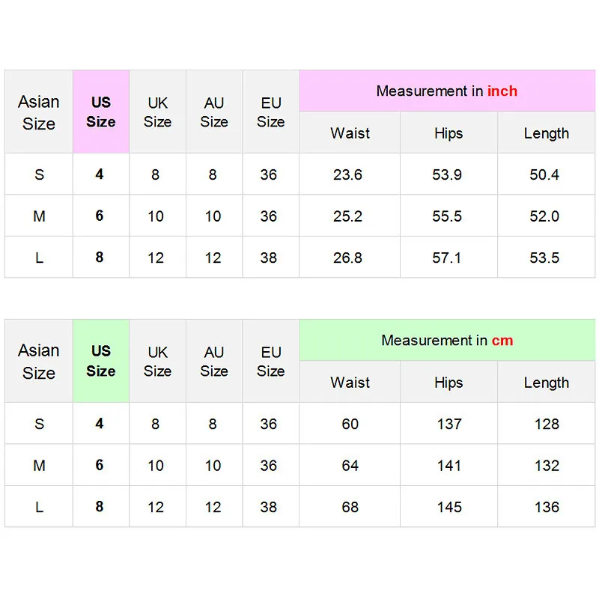
Task: Click the 57.1 hips cell
Action: click(447, 258)
